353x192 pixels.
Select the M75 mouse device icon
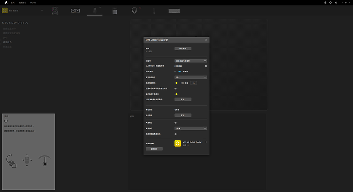pyautogui.click(x=95, y=11)
